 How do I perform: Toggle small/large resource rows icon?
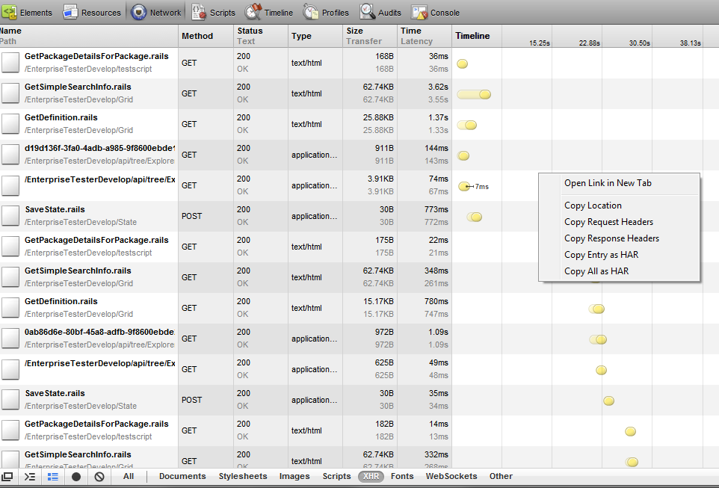click(x=53, y=476)
